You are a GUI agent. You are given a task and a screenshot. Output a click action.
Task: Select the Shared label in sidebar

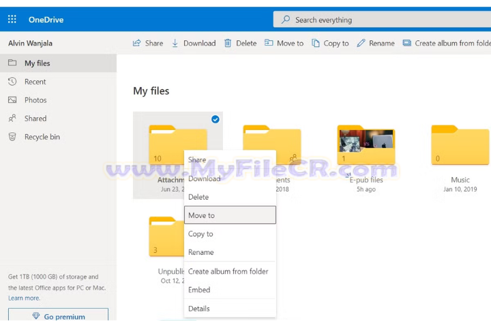coord(35,119)
